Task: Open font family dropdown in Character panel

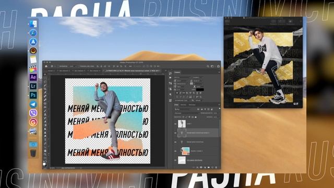Action: tap(183, 77)
